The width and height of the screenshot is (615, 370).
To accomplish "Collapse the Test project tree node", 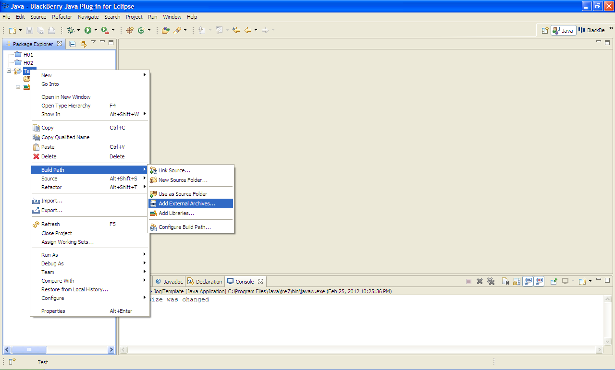I will coord(9,71).
